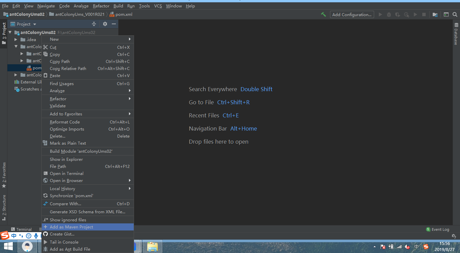Click Add as Maven Project

(x=88, y=227)
